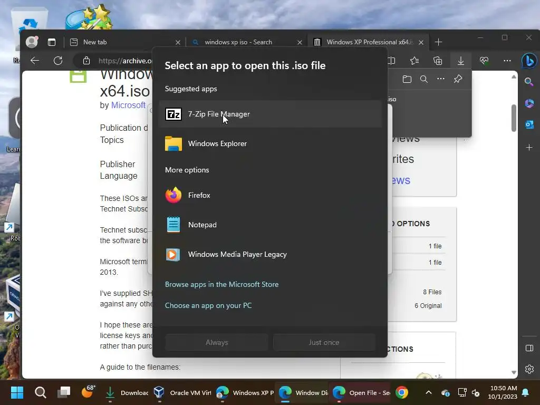Open Microsoft 365 icon in Edge sidebar
Screen dimensions: 540x405
(x=529, y=103)
